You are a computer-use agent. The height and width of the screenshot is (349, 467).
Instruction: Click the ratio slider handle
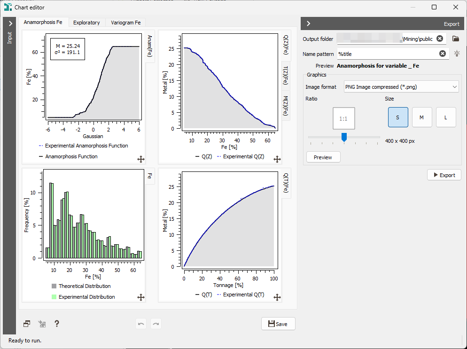coord(344,137)
